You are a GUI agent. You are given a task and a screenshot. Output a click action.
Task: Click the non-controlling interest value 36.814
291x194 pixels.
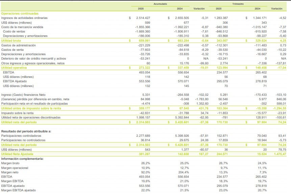coord(145,140)
